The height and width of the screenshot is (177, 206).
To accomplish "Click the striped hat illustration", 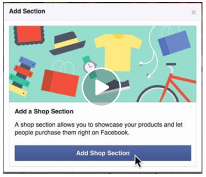I will (67, 43).
